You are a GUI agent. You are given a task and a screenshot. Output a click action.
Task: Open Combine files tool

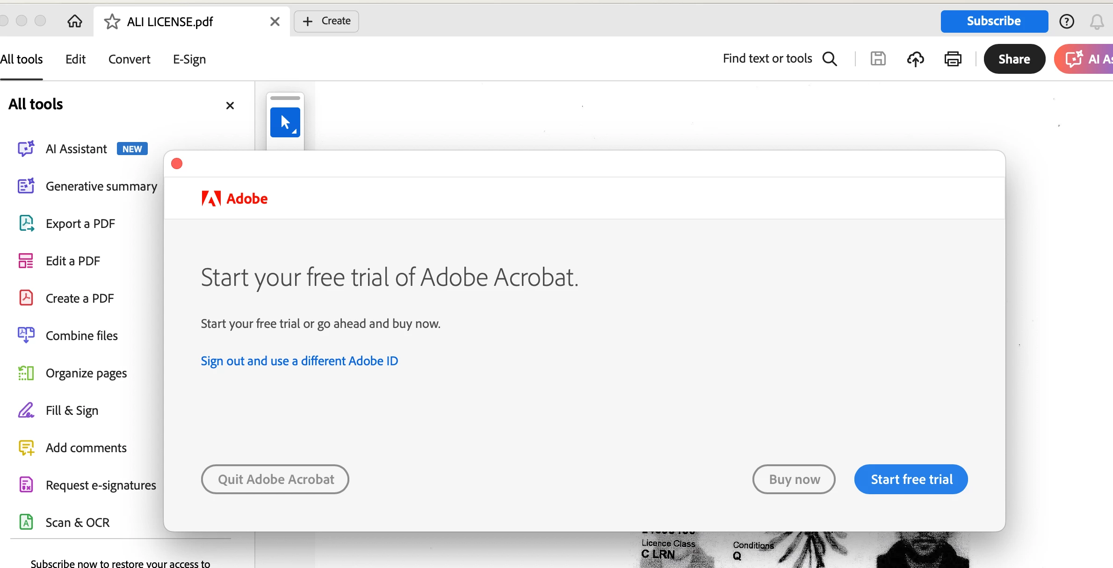[x=81, y=336]
